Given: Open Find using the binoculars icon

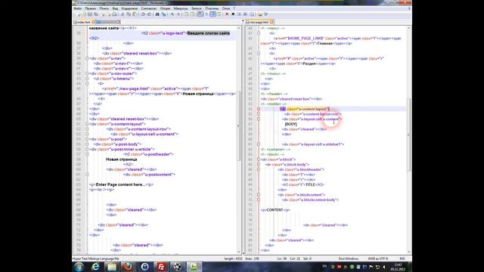Looking at the screenshot, I should click(157, 14).
